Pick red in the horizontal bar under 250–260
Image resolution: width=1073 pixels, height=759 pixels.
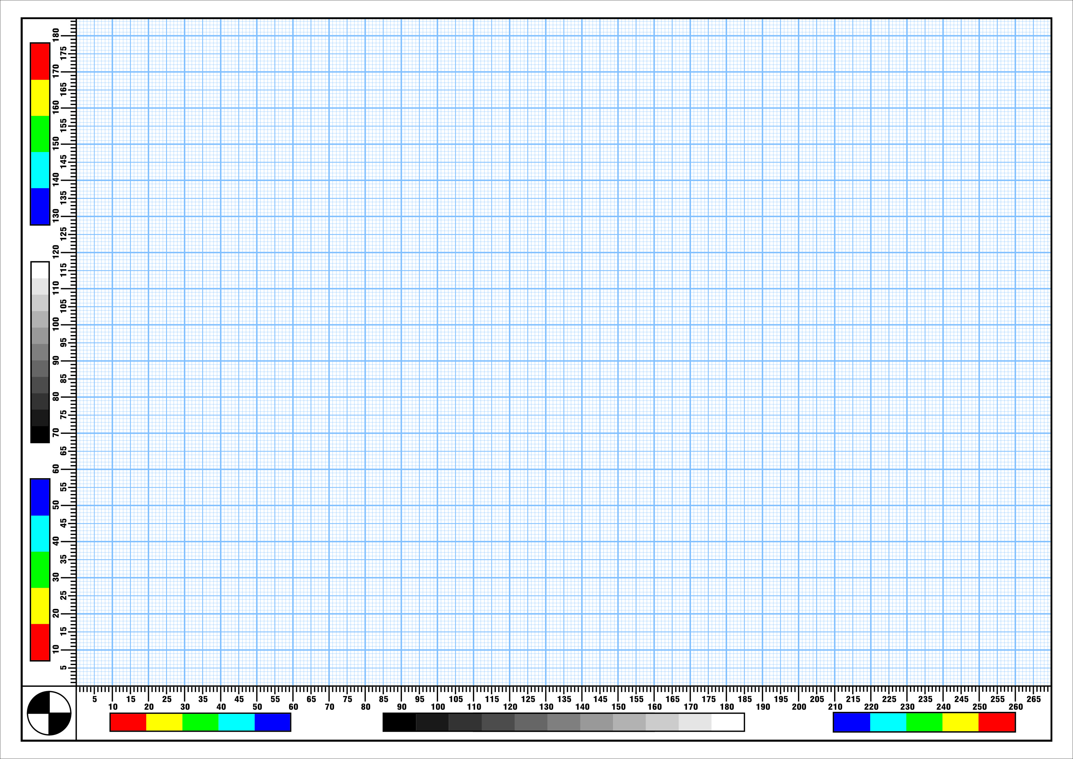tap(996, 723)
